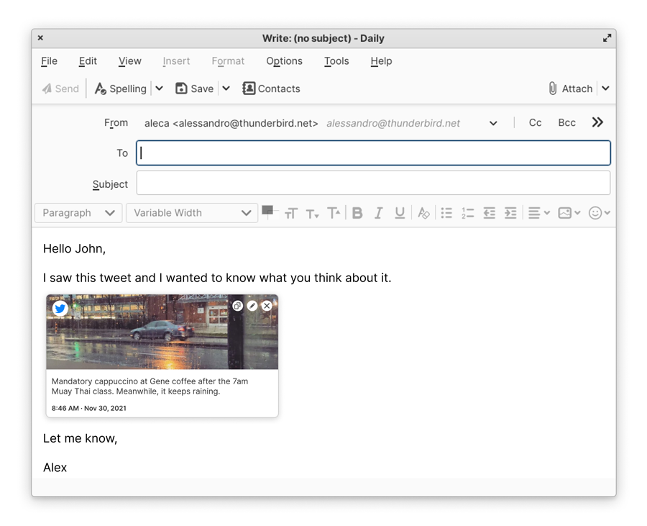Remove the embedded tweet card
The width and height of the screenshot is (647, 526).
click(267, 306)
